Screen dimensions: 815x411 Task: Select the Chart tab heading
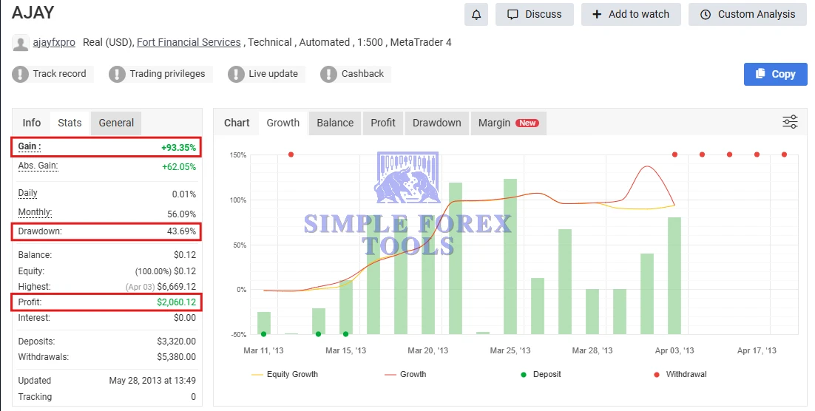[237, 123]
